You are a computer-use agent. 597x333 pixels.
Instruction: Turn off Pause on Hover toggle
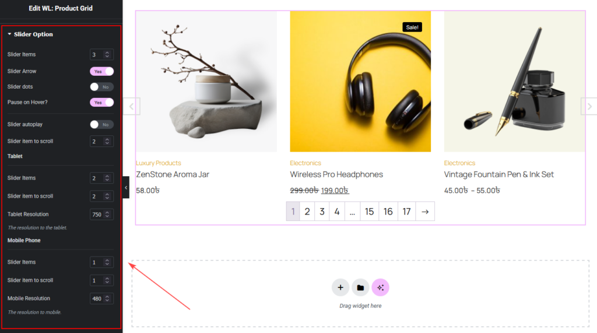101,102
